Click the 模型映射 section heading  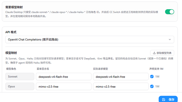click(11, 53)
